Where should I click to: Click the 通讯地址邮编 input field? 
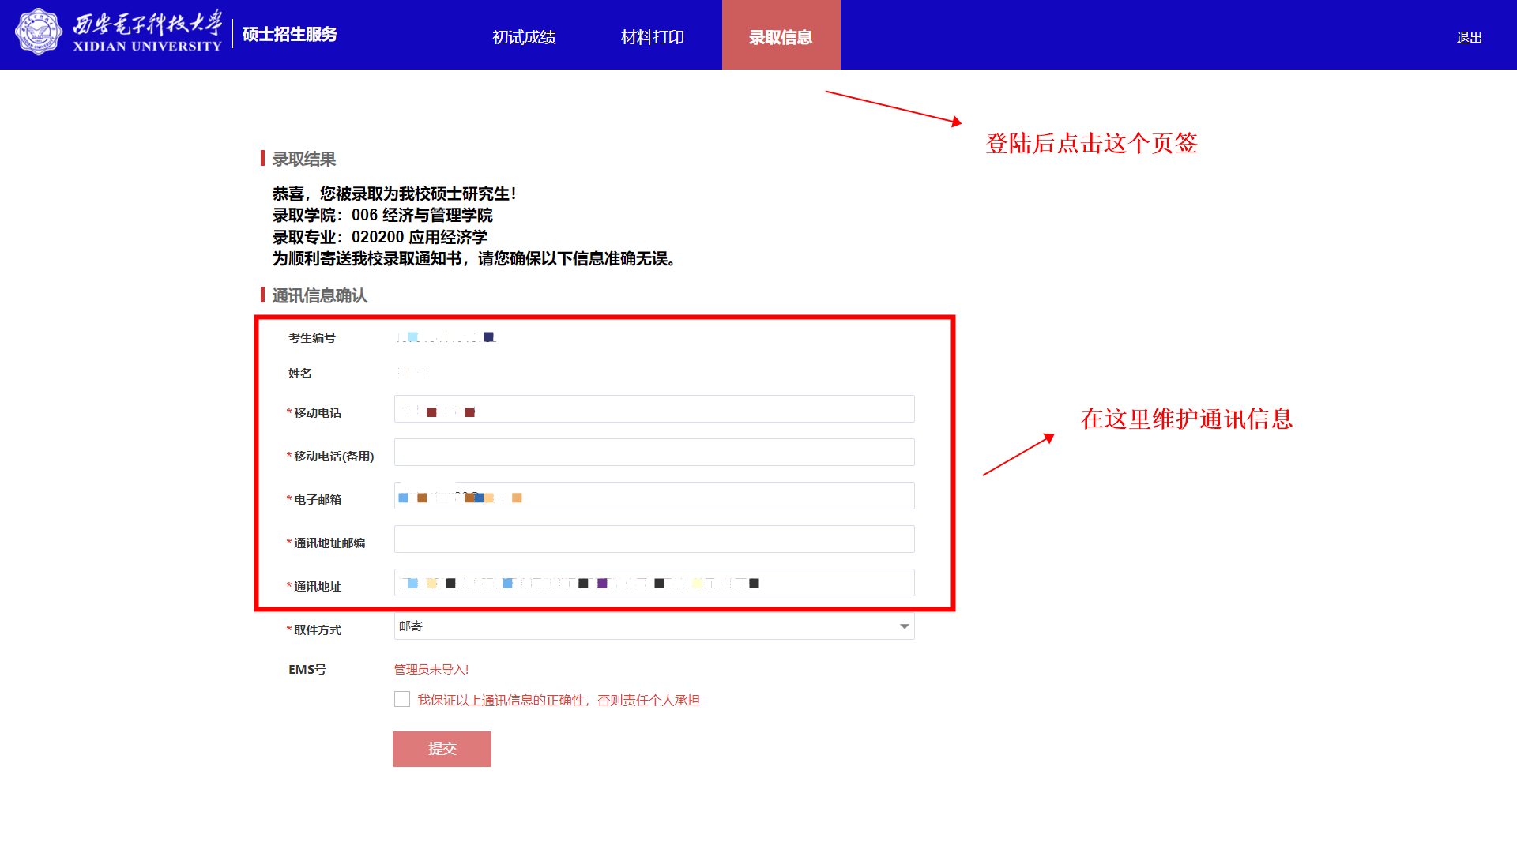[654, 539]
